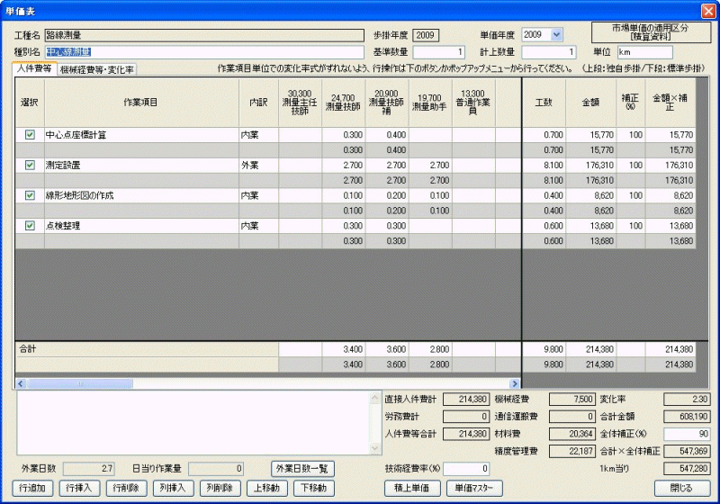The height and width of the screenshot is (504, 720).
Task: Click the 行挿入 button
Action: [x=79, y=488]
